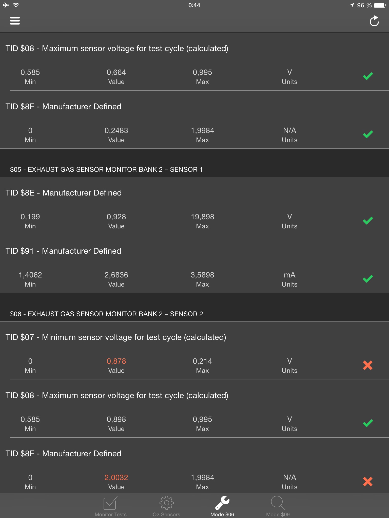Open the hamburger menu

click(x=15, y=21)
